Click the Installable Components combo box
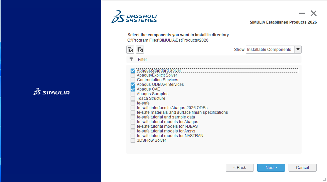This screenshot has height=182, width=327. click(x=274, y=50)
